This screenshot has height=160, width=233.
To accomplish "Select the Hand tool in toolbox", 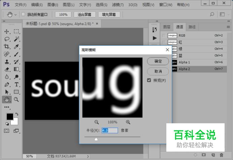I will [x=7, y=99].
